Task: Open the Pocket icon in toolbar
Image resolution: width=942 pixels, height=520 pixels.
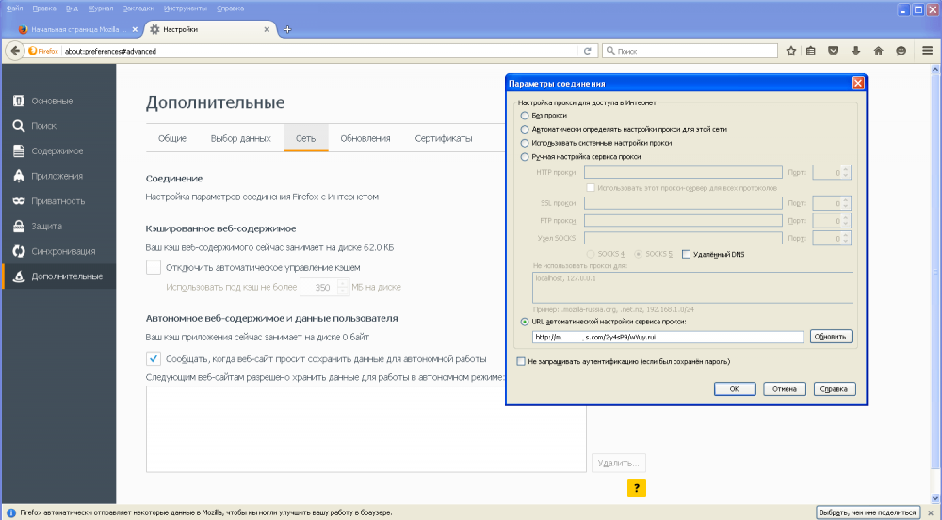Action: (833, 51)
